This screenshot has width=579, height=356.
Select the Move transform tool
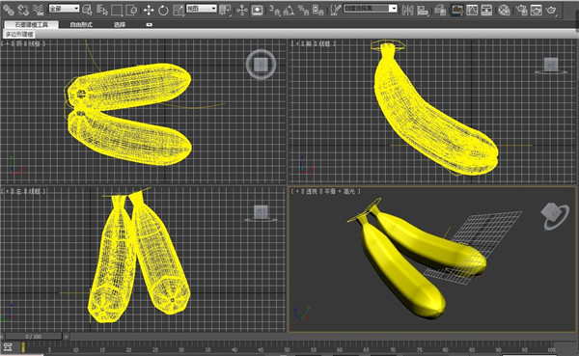149,10
